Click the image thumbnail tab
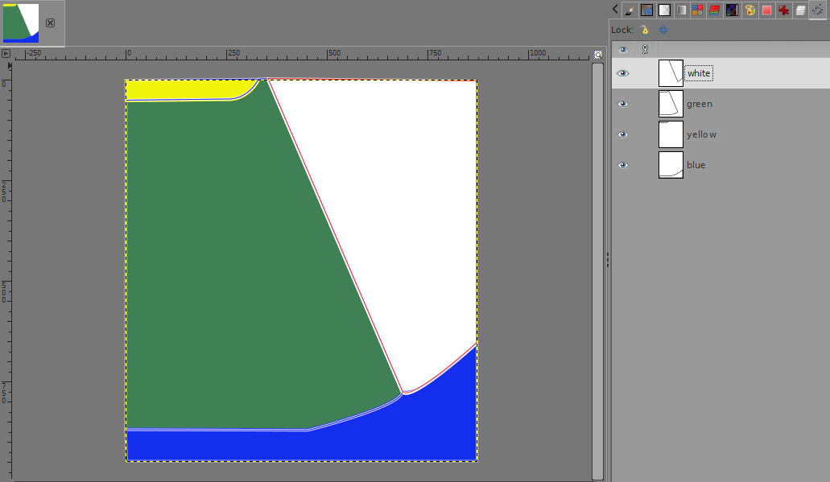Image resolution: width=830 pixels, height=482 pixels. pos(21,23)
